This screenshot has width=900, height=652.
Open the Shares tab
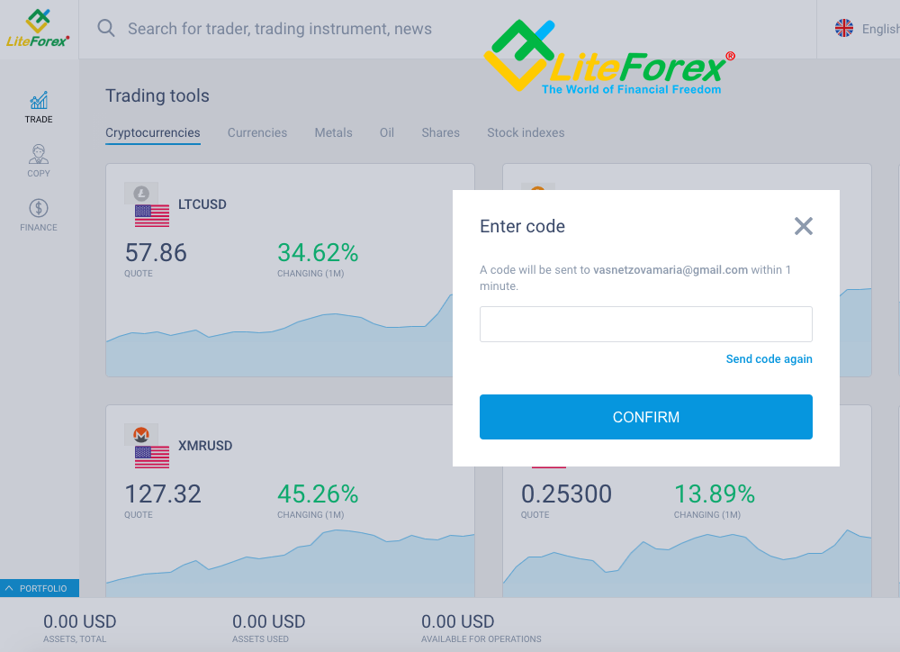(440, 132)
